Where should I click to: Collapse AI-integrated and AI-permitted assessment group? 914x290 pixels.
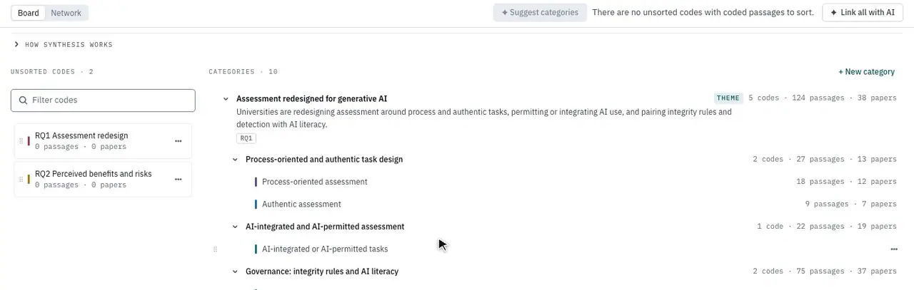(235, 227)
